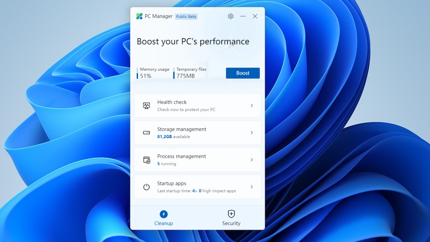Image resolution: width=430 pixels, height=242 pixels.
Task: Click the 81,2GB available storage text
Action: (173, 137)
